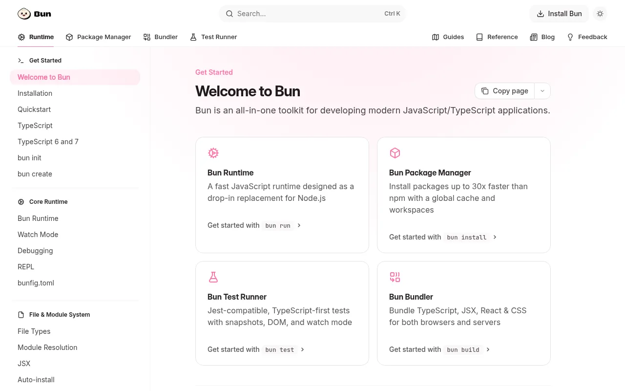Open Quickstart in sidebar

(75, 109)
